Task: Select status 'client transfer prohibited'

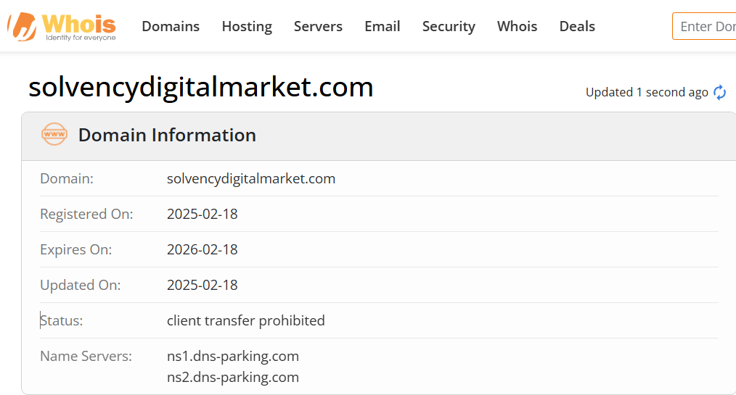Action: tap(246, 320)
